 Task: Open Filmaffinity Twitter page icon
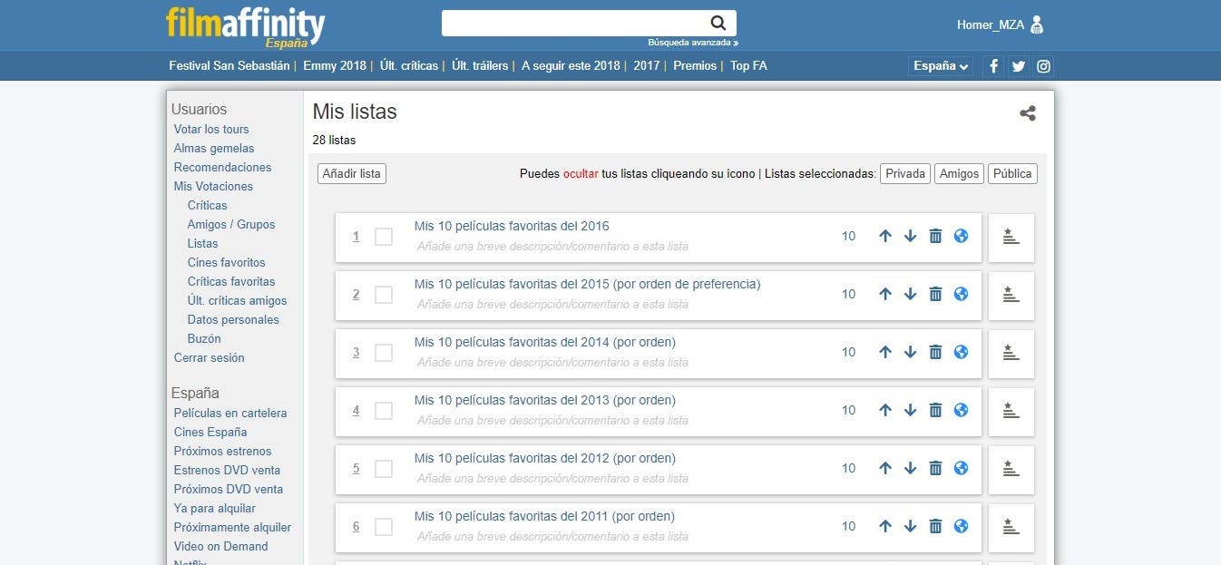1019,66
